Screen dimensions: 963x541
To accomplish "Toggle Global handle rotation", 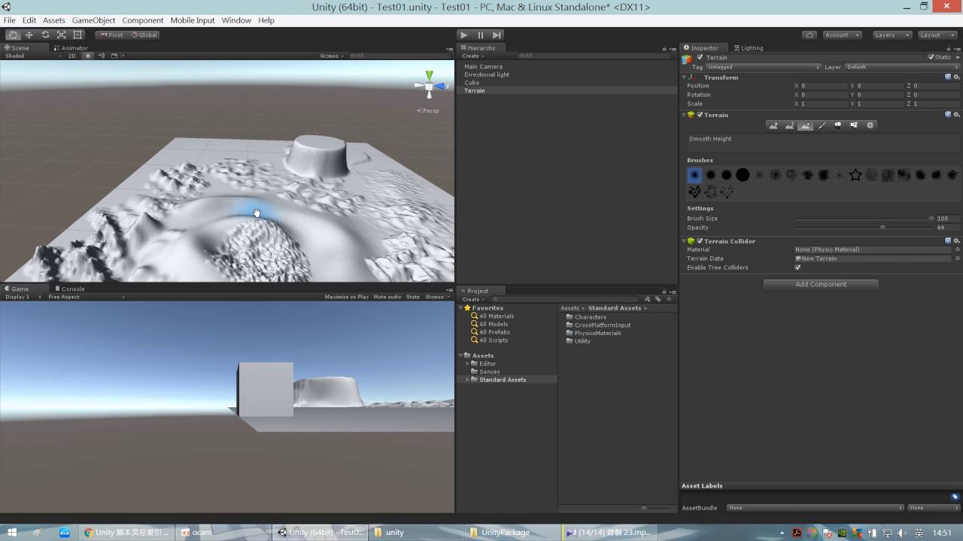I will tap(144, 35).
